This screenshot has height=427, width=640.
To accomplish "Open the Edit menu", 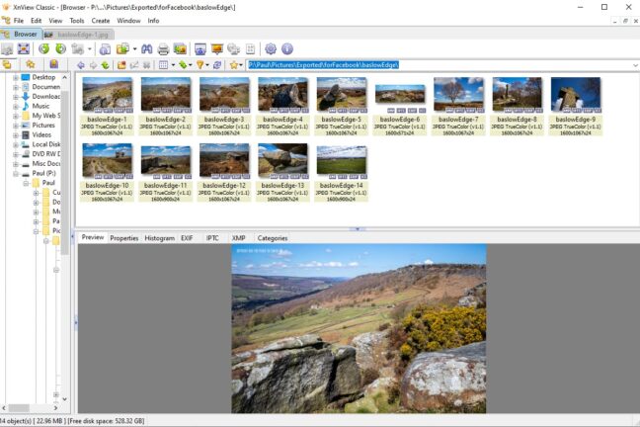I will (36, 21).
